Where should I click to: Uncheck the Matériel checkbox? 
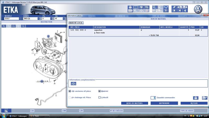pos(100,91)
